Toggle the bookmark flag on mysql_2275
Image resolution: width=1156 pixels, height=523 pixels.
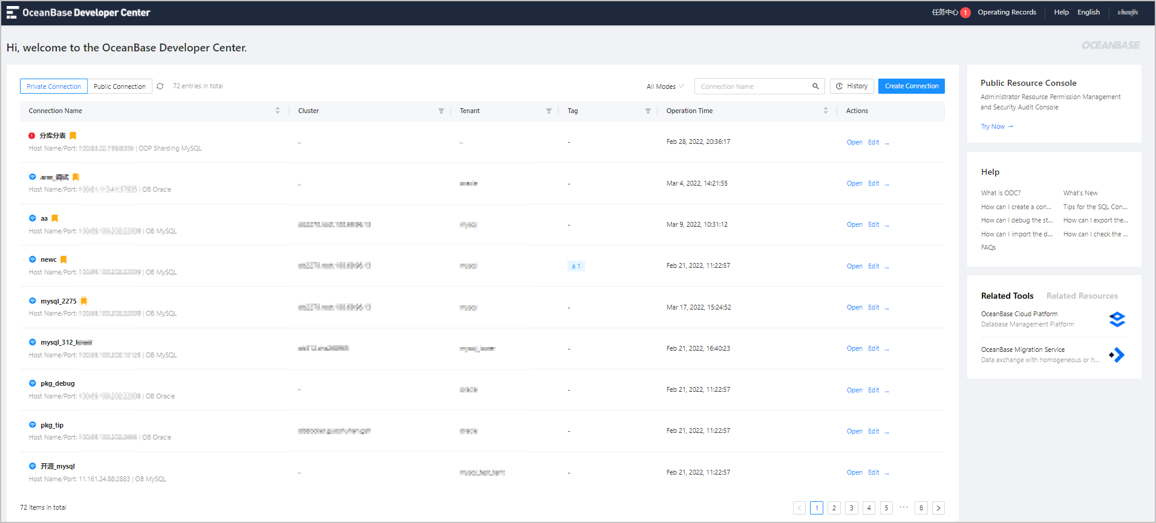(84, 300)
